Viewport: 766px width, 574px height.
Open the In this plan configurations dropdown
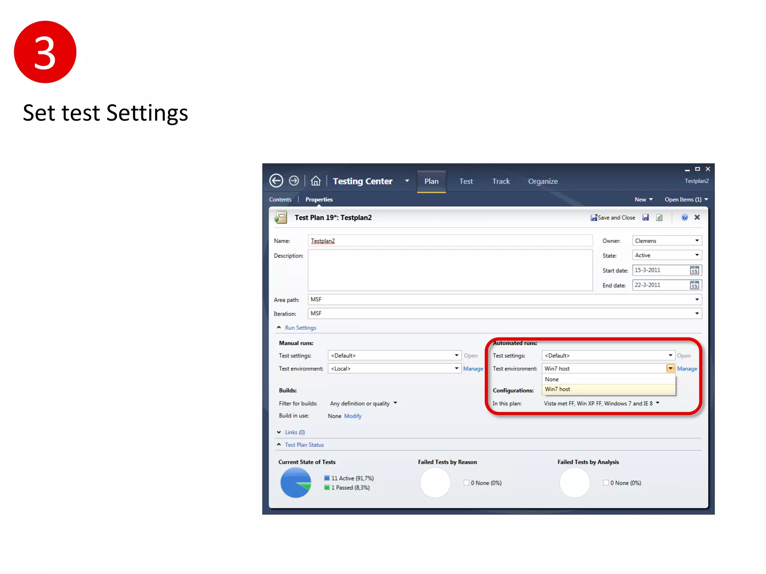[658, 403]
